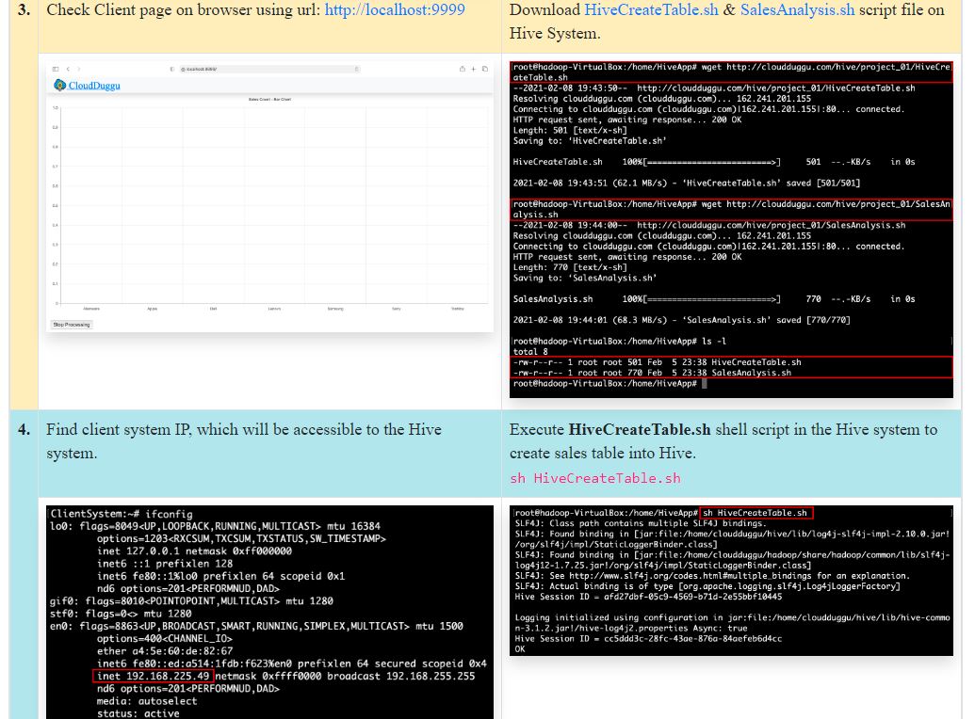Click the ifconfig terminal screenshot
Image resolution: width=975 pixels, height=719 pixels.
[x=269, y=612]
